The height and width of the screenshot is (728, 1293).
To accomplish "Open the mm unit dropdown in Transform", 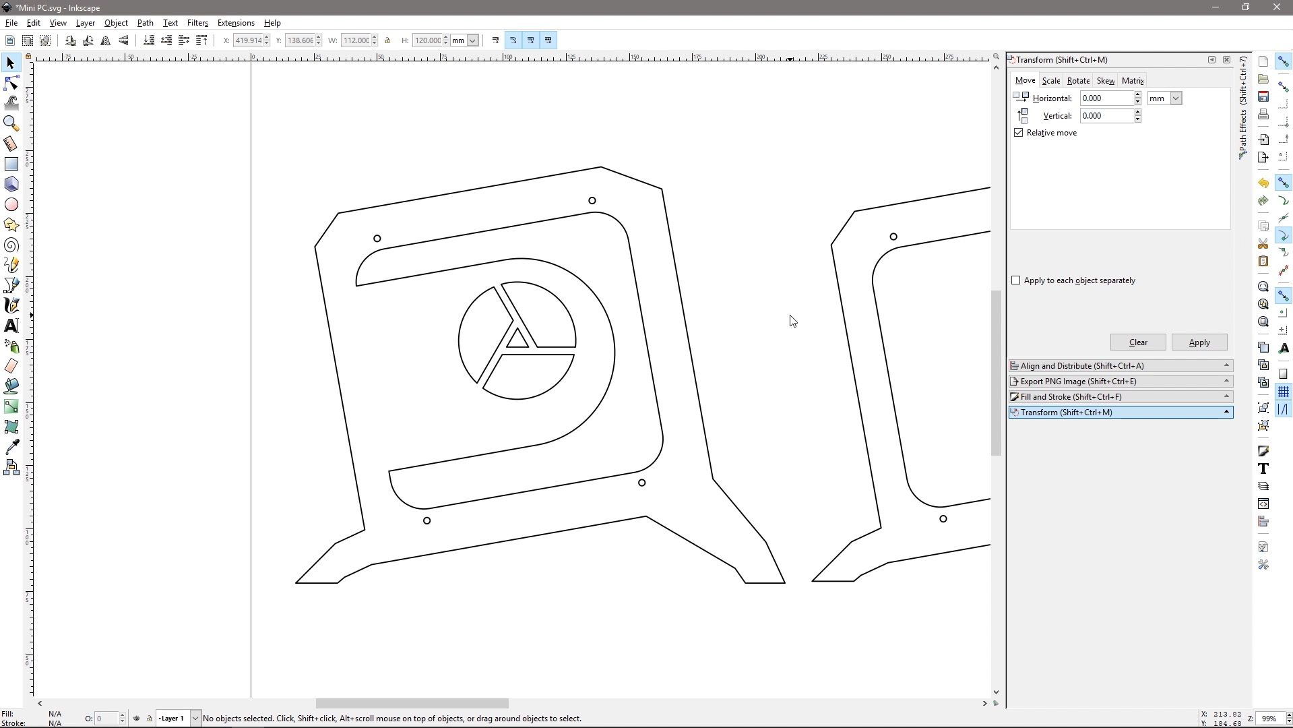I will (x=1175, y=98).
